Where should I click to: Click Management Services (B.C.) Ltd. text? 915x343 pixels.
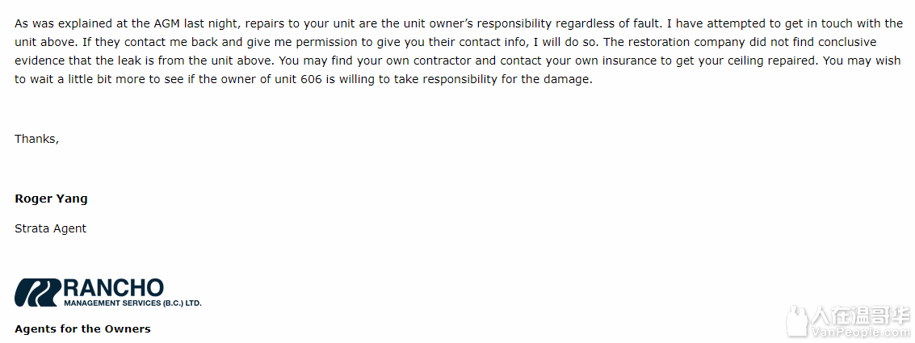coord(132,303)
